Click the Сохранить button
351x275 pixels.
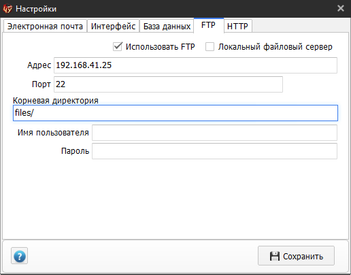point(296,256)
